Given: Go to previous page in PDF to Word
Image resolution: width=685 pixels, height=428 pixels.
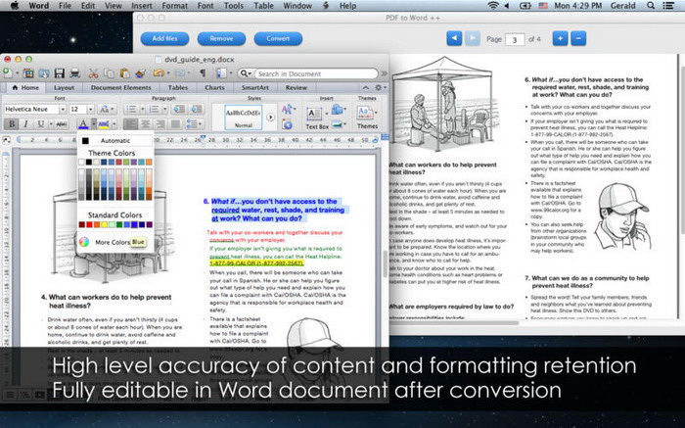Looking at the screenshot, I should click(454, 38).
